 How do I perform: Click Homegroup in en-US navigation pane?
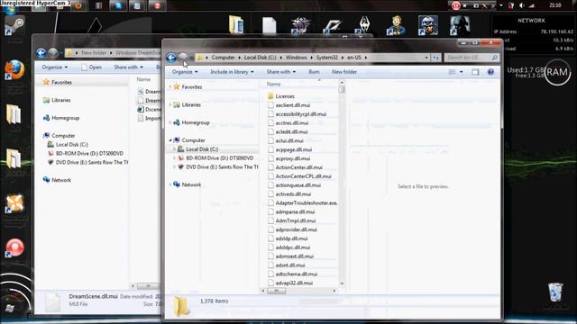coord(196,122)
